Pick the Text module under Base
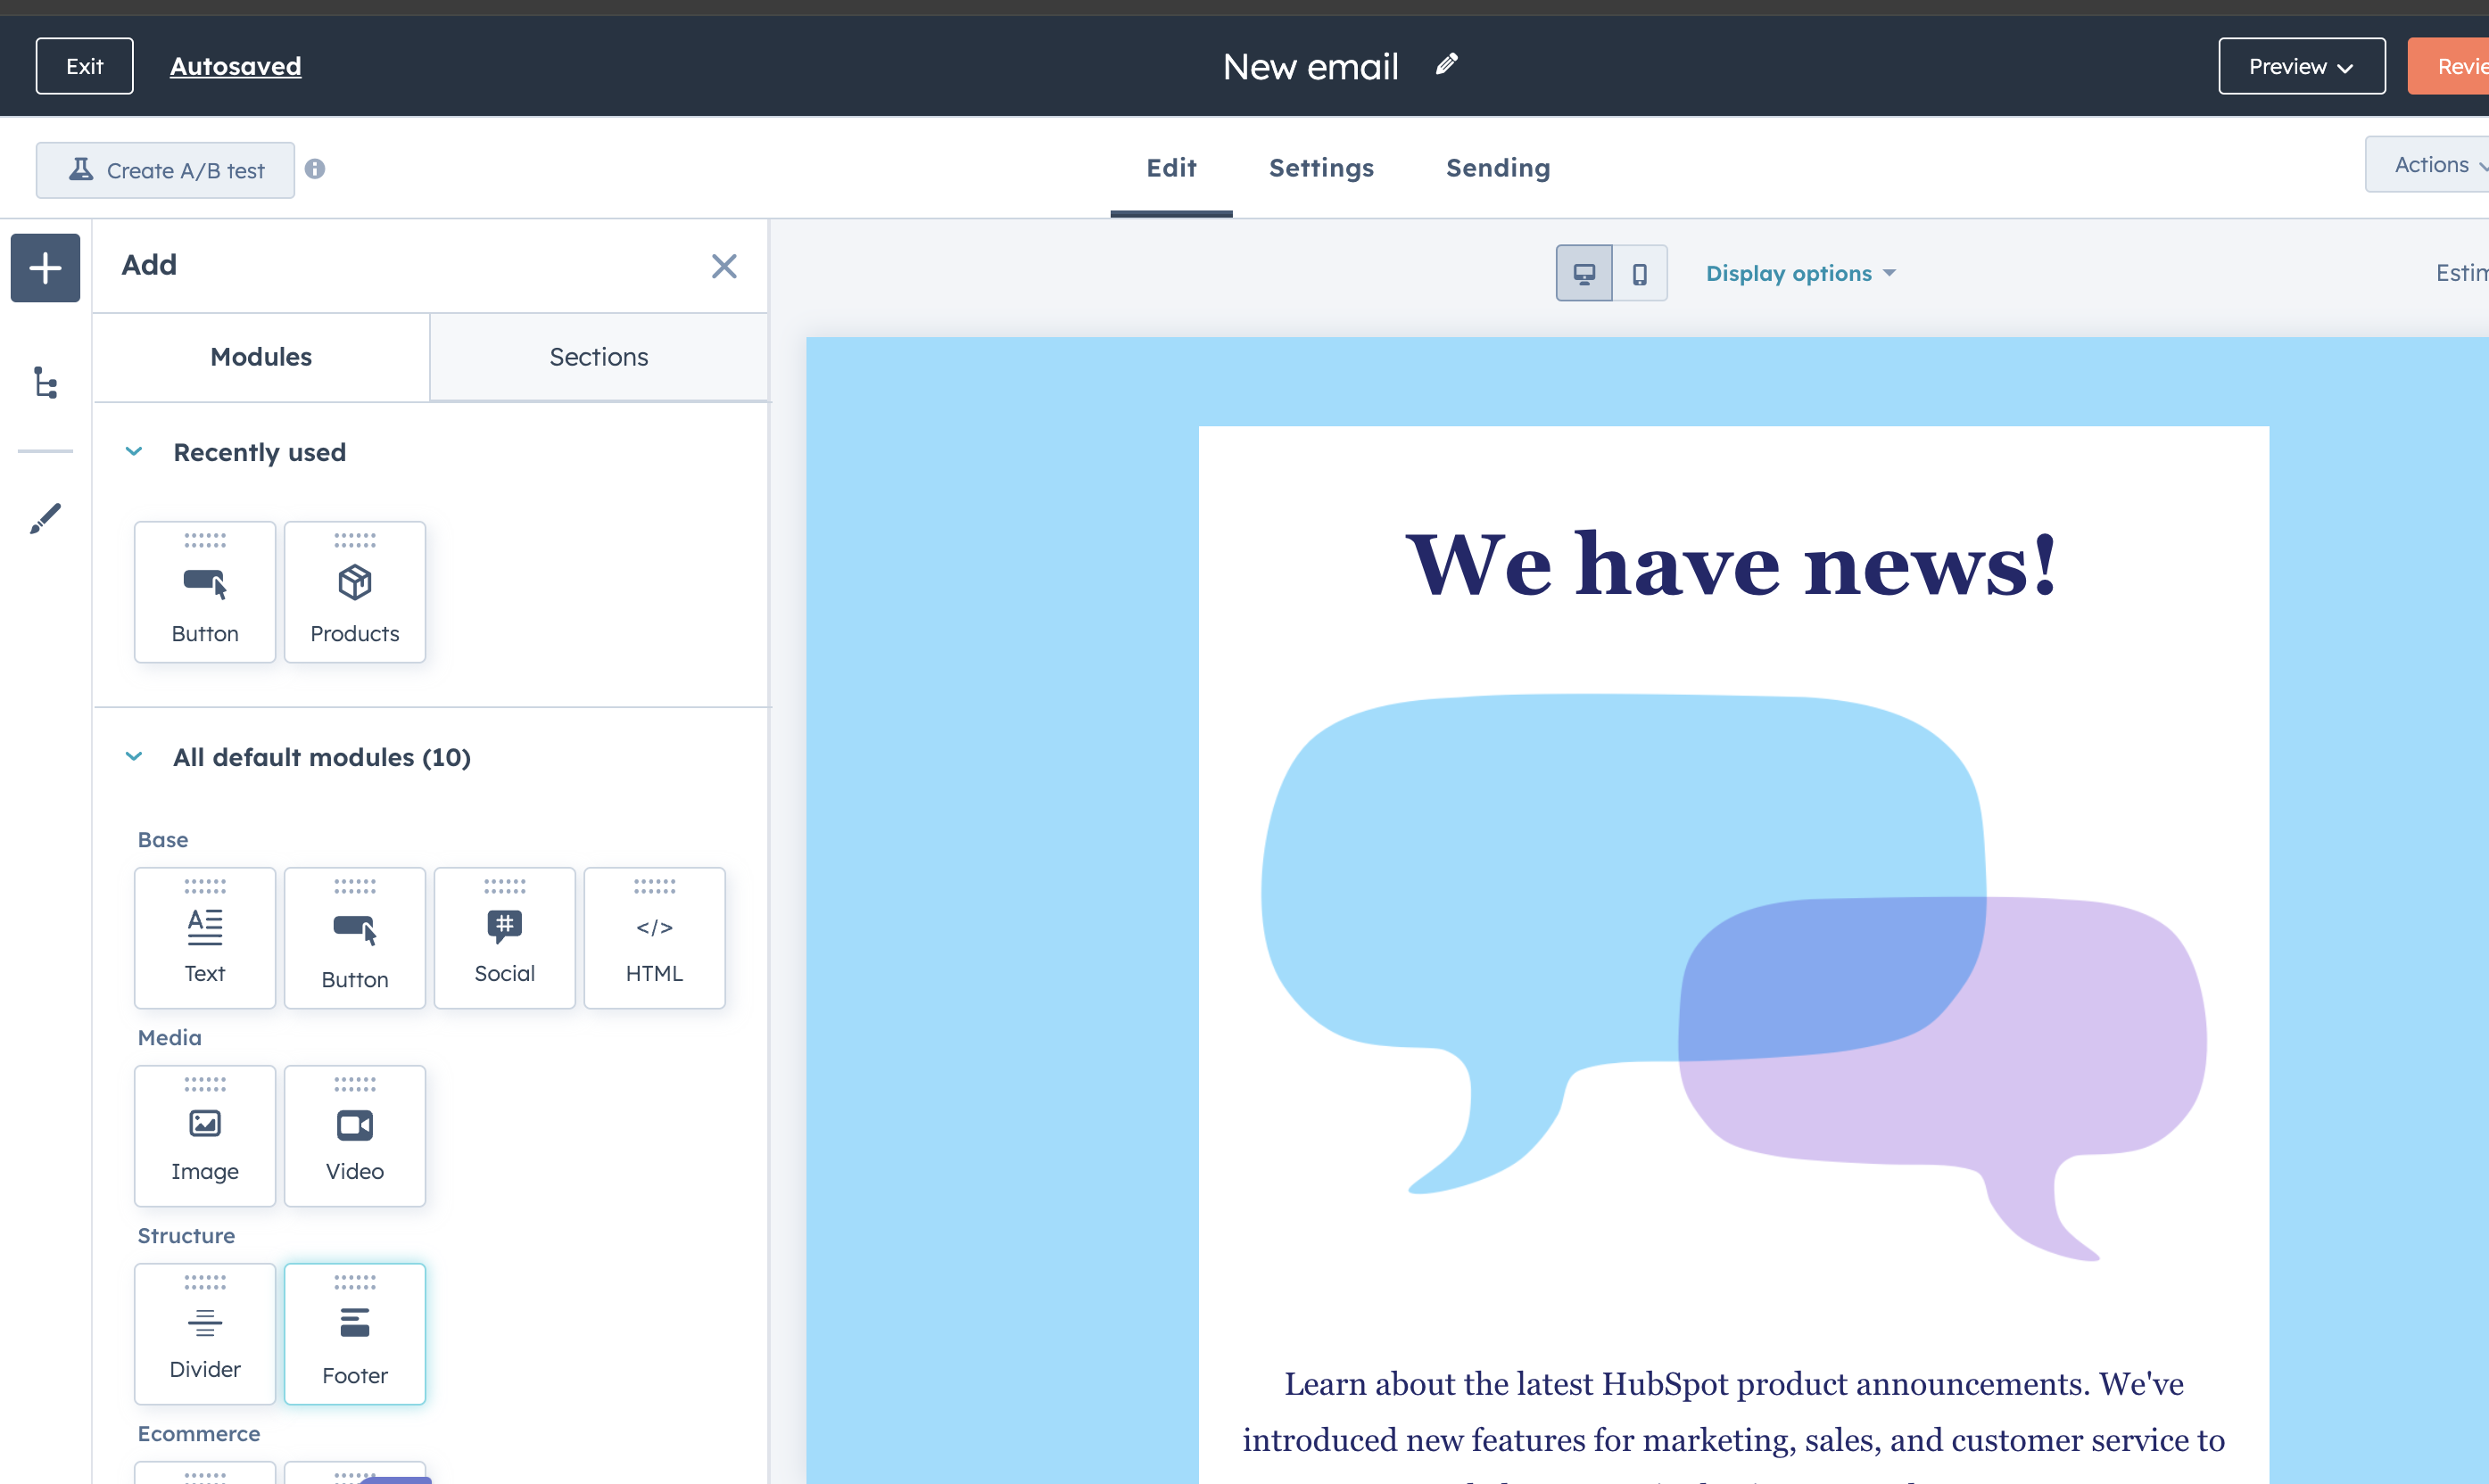Viewport: 2489px width, 1484px height. click(x=205, y=938)
